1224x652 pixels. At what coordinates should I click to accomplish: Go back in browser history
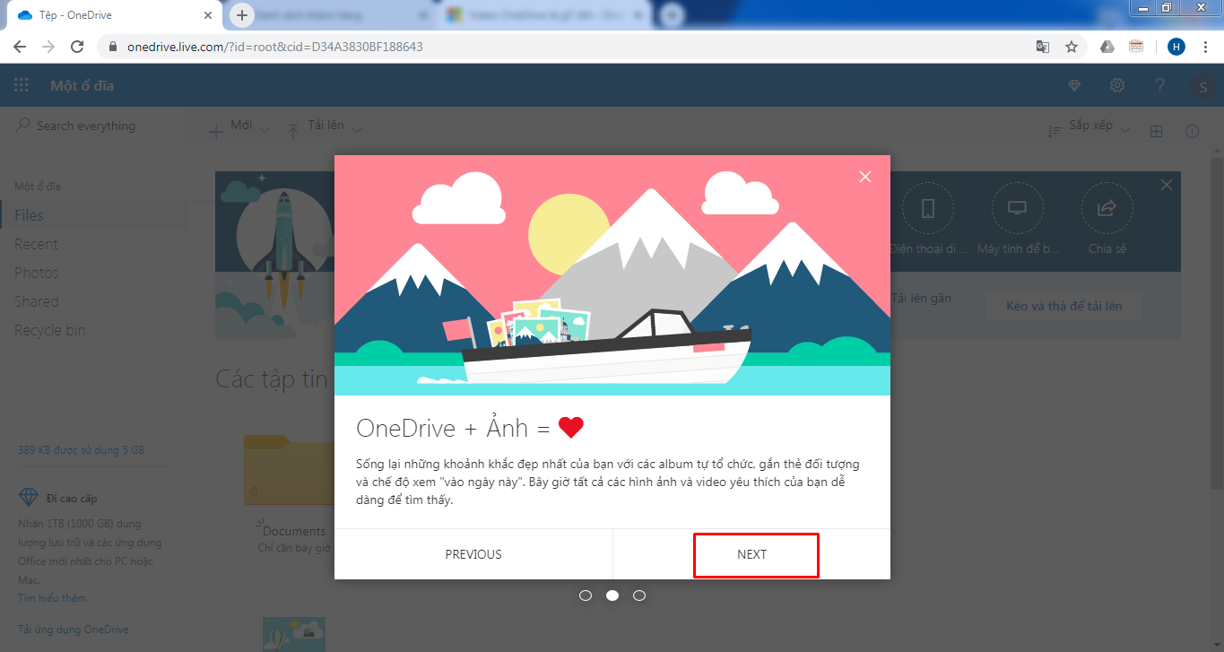tap(20, 47)
